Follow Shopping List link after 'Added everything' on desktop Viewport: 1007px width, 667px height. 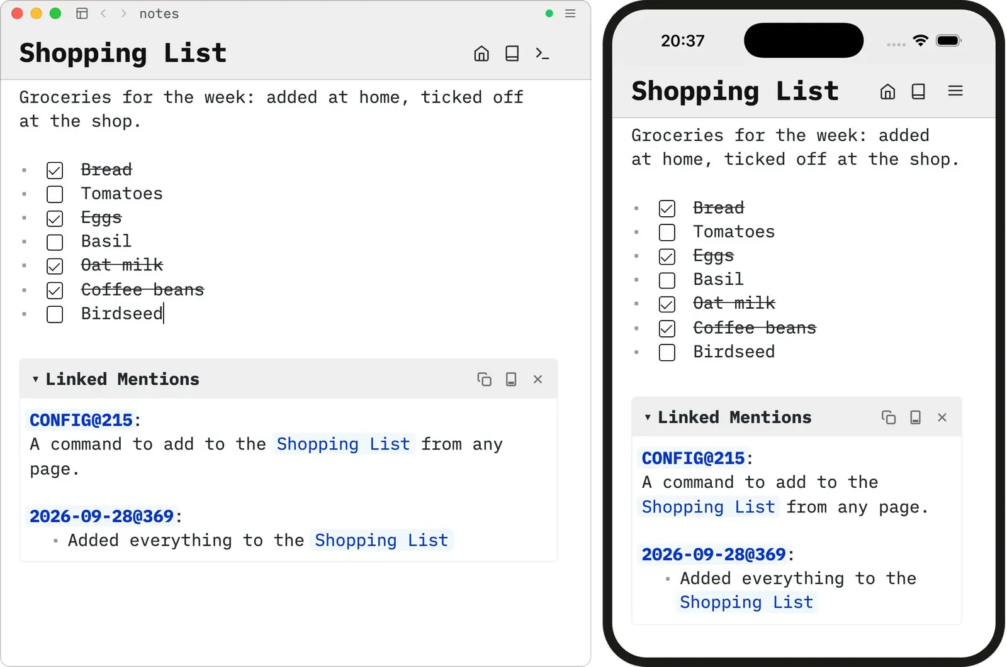381,540
